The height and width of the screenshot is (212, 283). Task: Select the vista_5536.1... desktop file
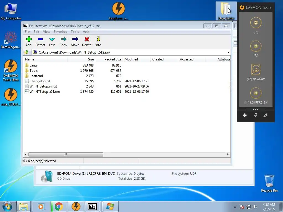point(11,97)
